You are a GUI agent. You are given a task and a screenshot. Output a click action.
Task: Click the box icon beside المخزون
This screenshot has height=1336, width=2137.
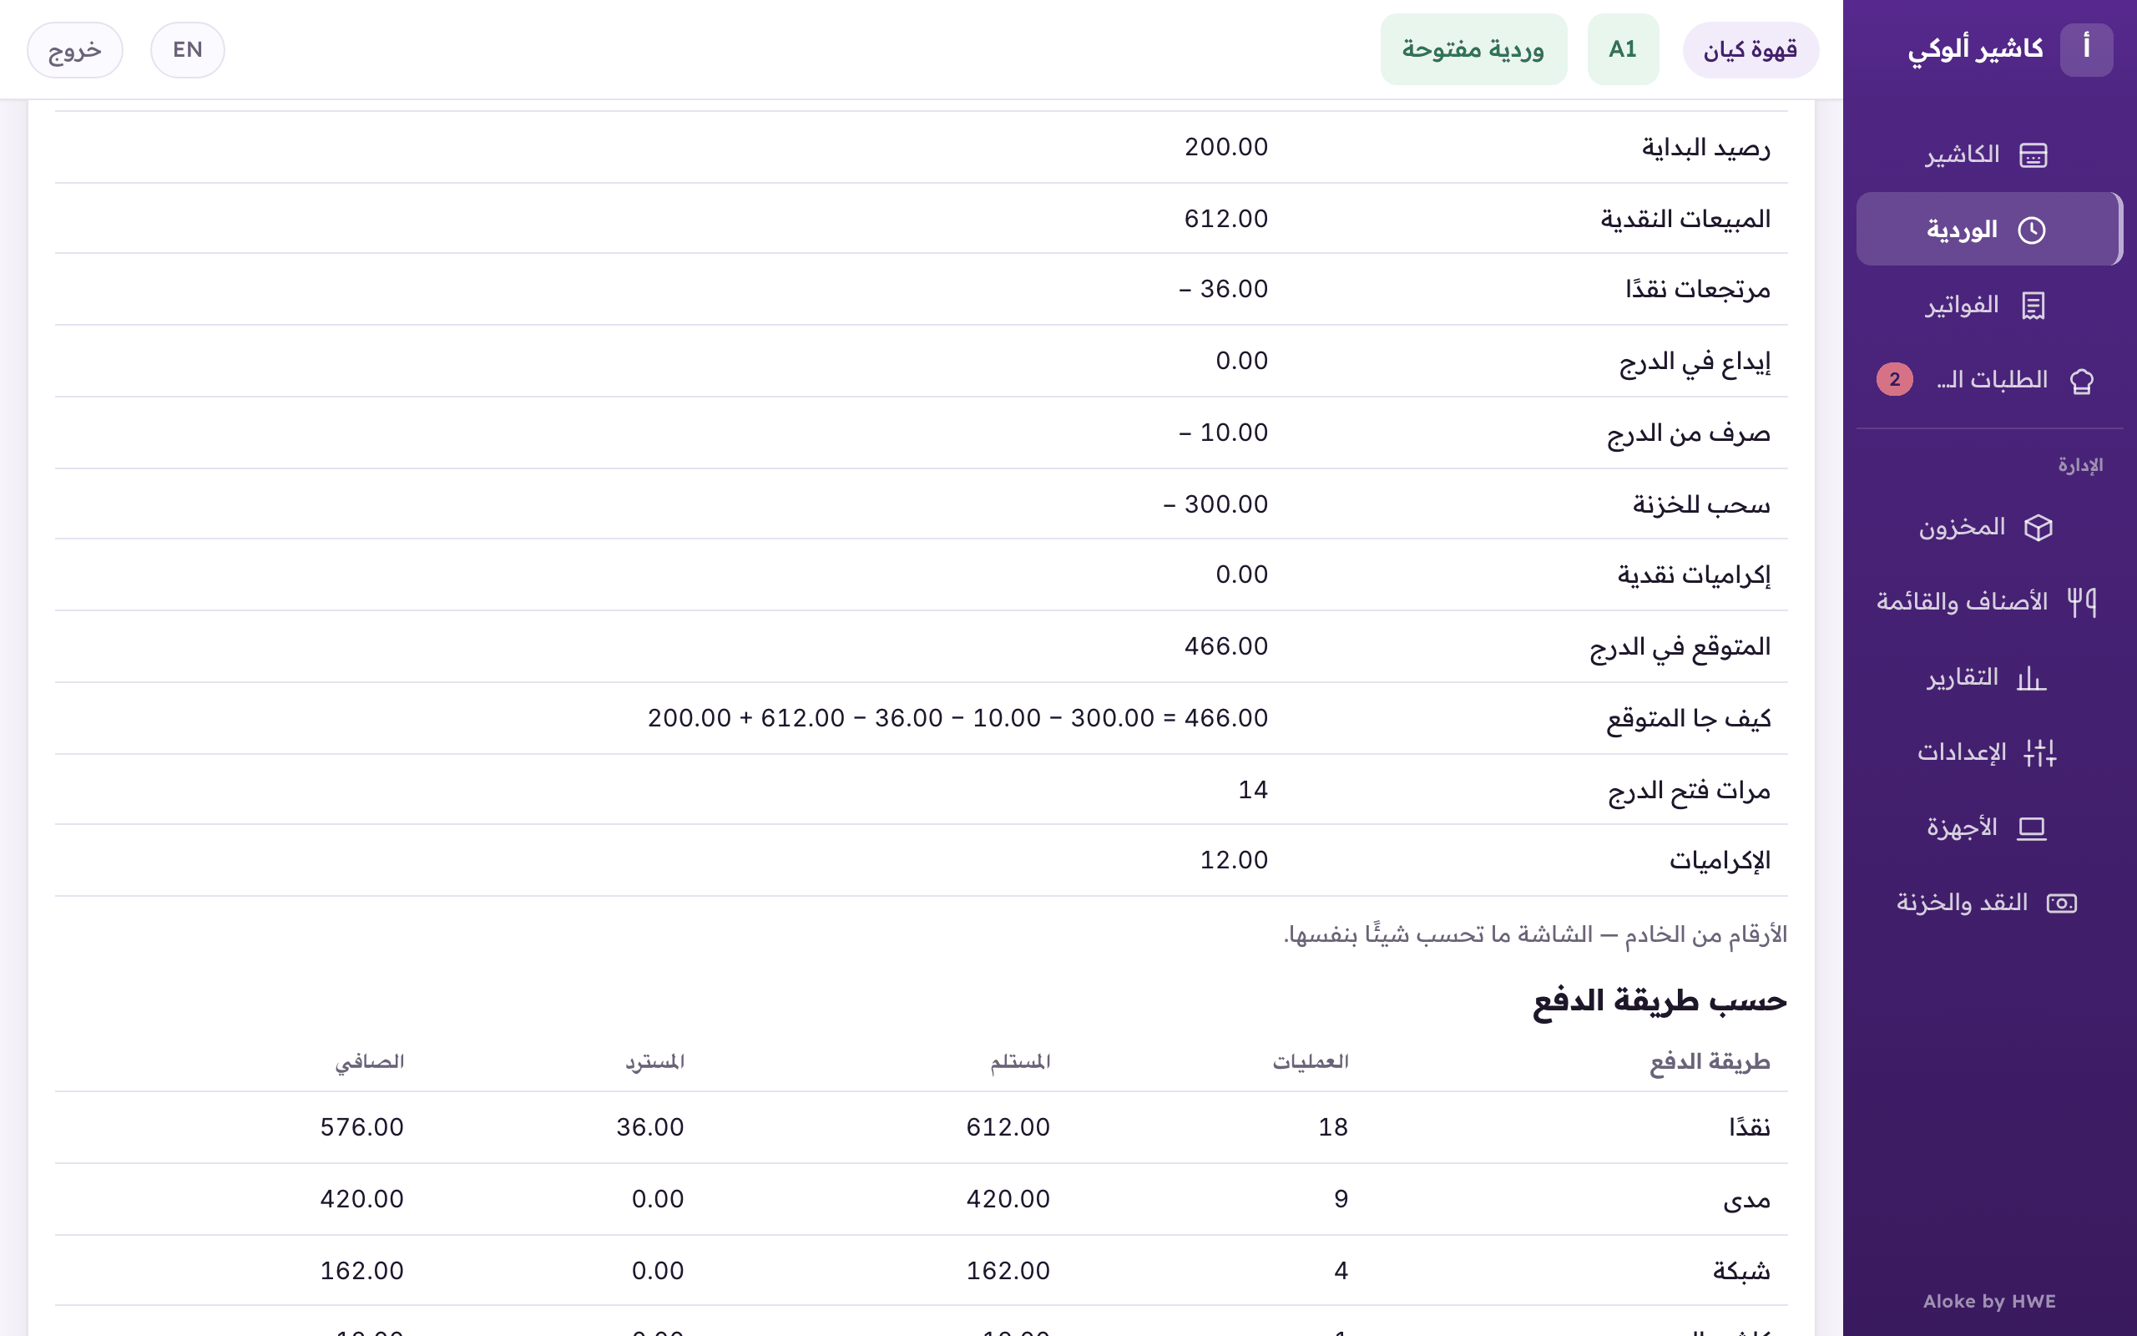(2038, 528)
